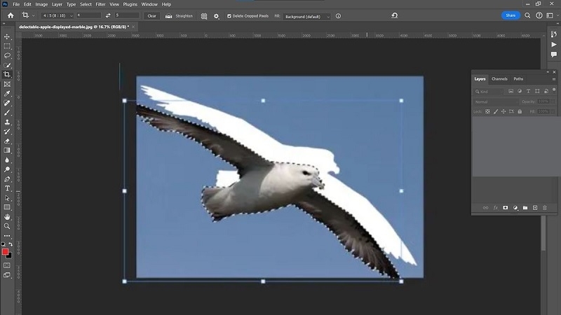561x315 pixels.
Task: Select the Eyedropper tool
Action: pos(7,94)
